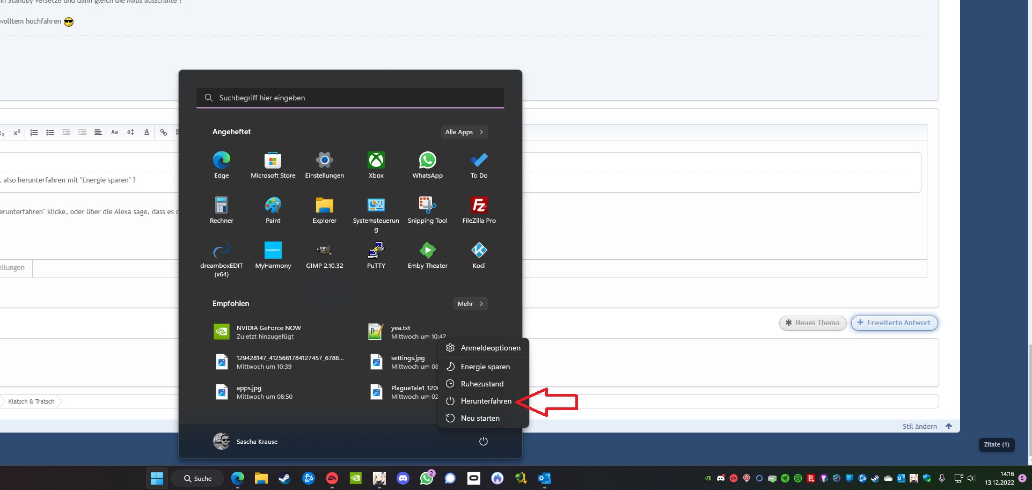Select Energie sparen in power menu

tap(484, 367)
